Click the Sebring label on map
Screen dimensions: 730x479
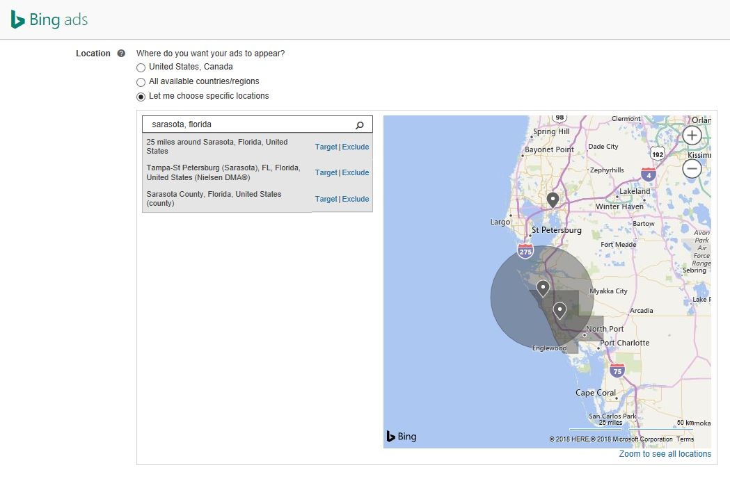point(694,270)
